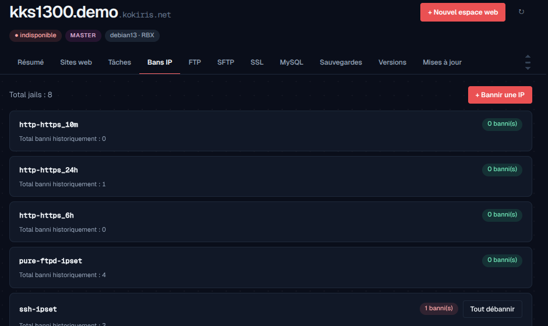
Task: Click the 0 banni(s) badge of http-https_10m
Action: 502,124
